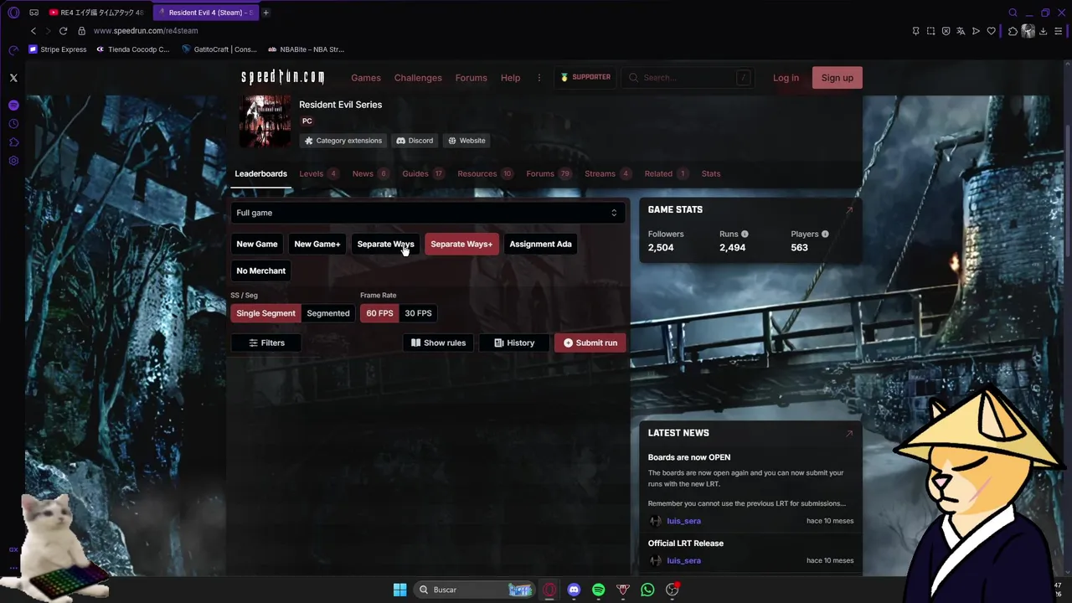Go back using the browser back arrow

tap(33, 31)
